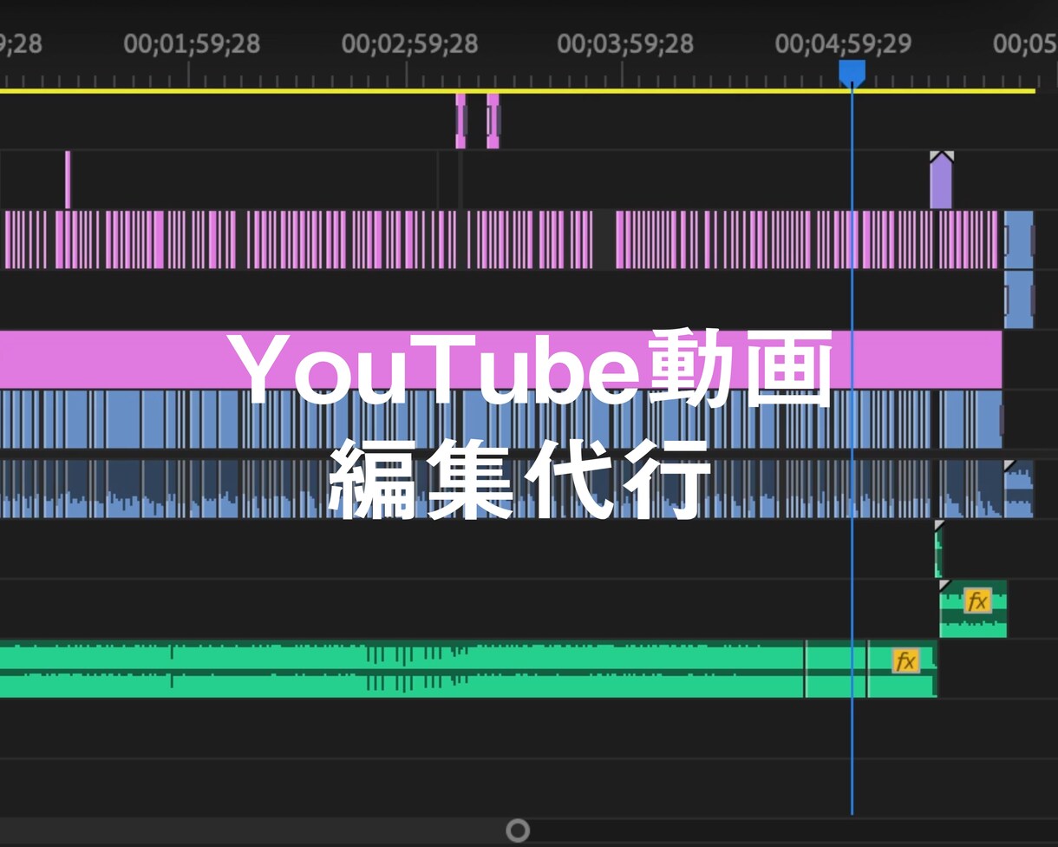1058x847 pixels.
Task: Select the right small pink clip on top track
Action: point(493,121)
